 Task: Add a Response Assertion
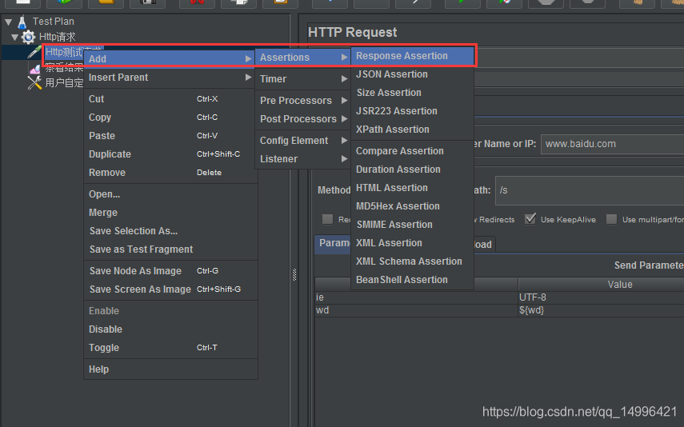pyautogui.click(x=412, y=56)
